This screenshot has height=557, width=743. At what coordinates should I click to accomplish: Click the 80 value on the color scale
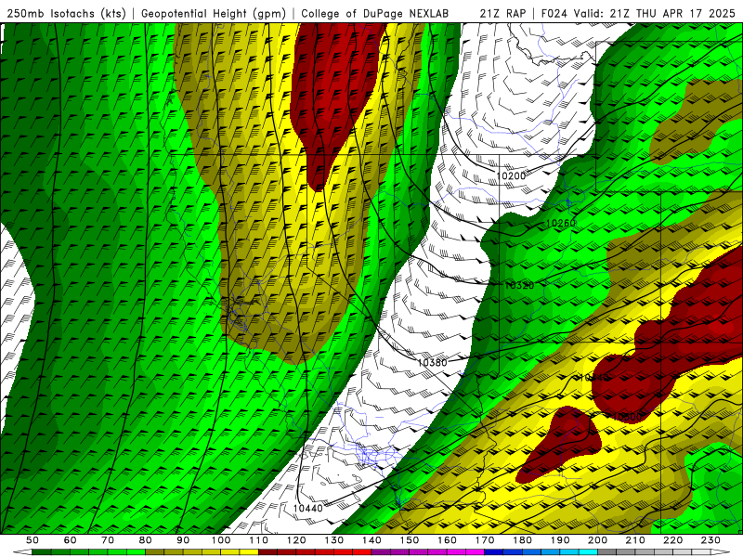(x=146, y=540)
